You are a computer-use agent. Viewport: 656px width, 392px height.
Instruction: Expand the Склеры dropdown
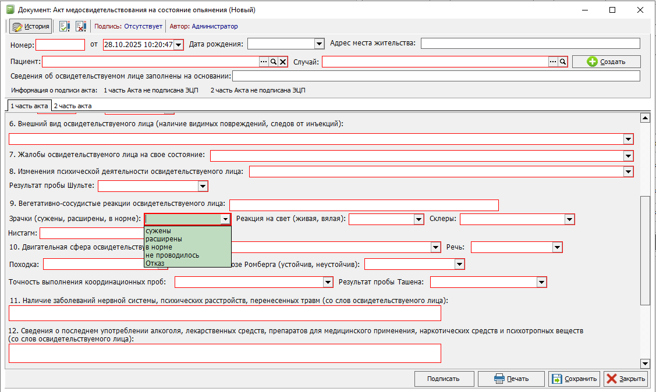click(569, 219)
